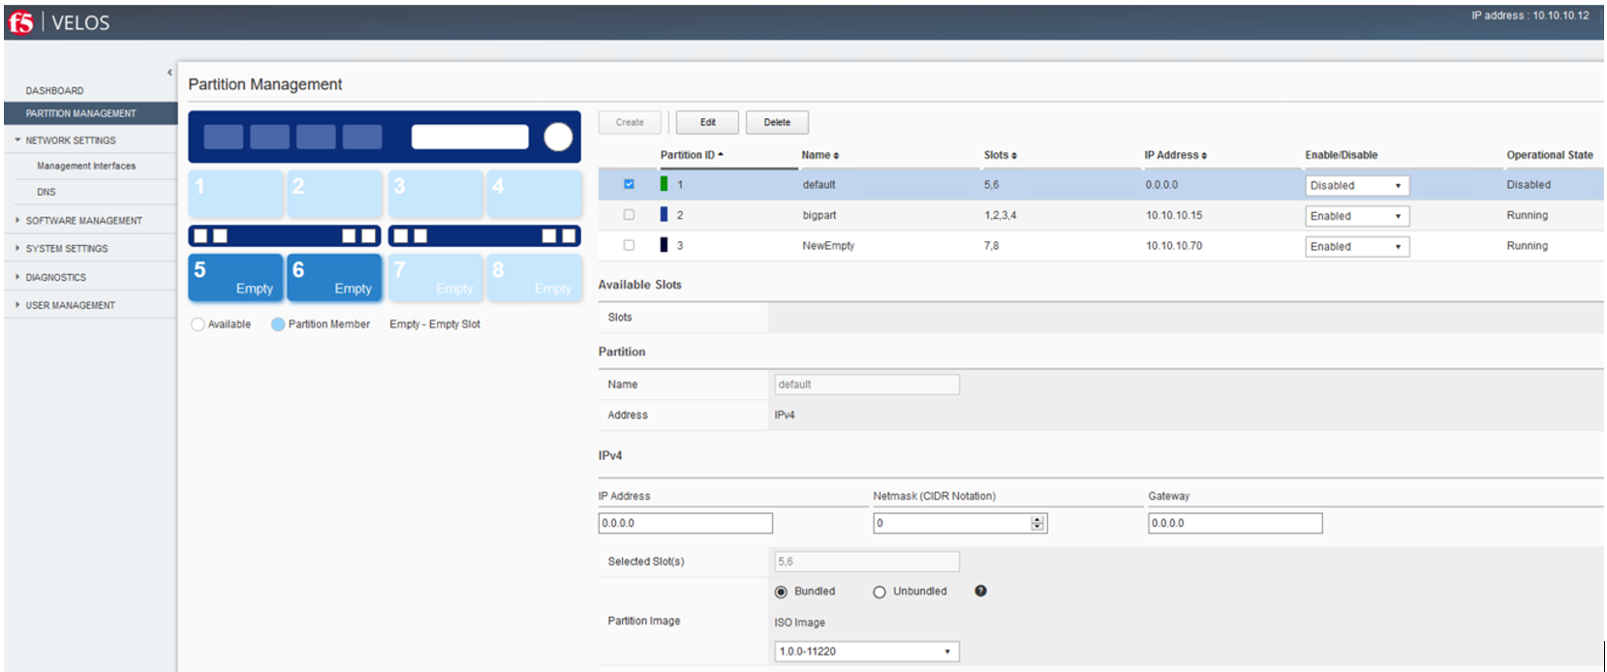Select chassis slot 7 Empty tile
This screenshot has height=672, width=1607.
tap(435, 278)
